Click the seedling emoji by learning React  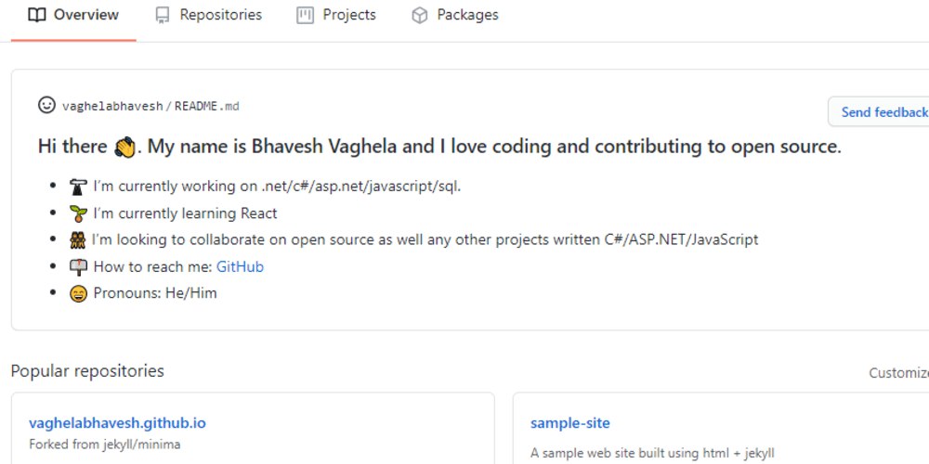pos(78,213)
